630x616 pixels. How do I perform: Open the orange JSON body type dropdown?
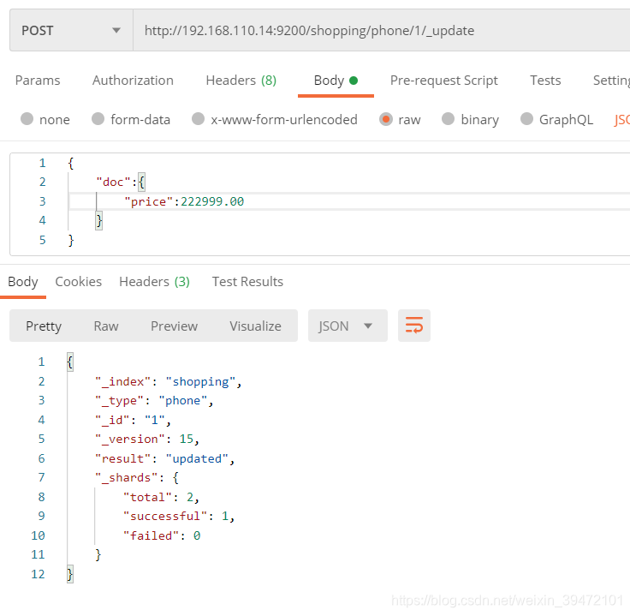pos(622,120)
